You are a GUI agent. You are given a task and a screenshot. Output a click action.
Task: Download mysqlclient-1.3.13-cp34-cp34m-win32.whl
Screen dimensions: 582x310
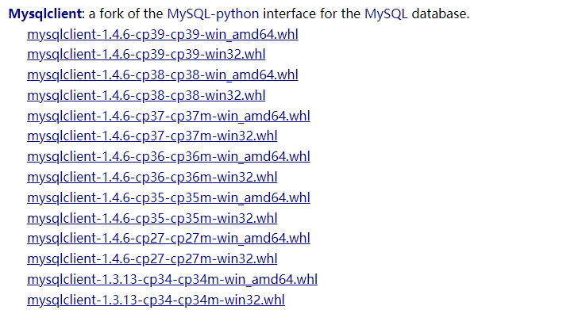coord(156,300)
